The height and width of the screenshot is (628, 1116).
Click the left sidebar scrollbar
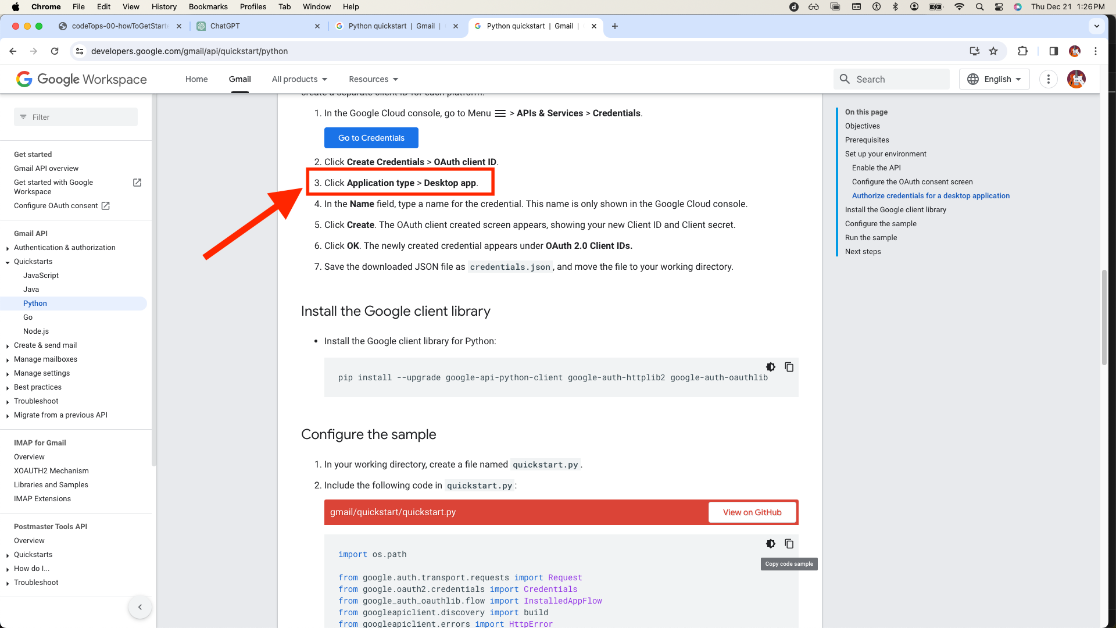(x=154, y=279)
